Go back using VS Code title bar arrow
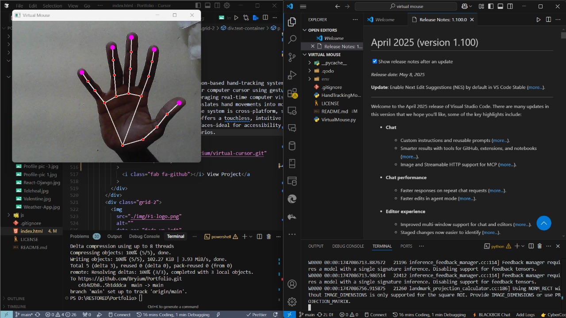Viewport: 566px width, 318px height. click(337, 7)
